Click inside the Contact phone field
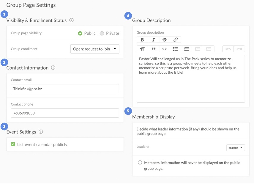Screen dimensions: 254x195 65,113
